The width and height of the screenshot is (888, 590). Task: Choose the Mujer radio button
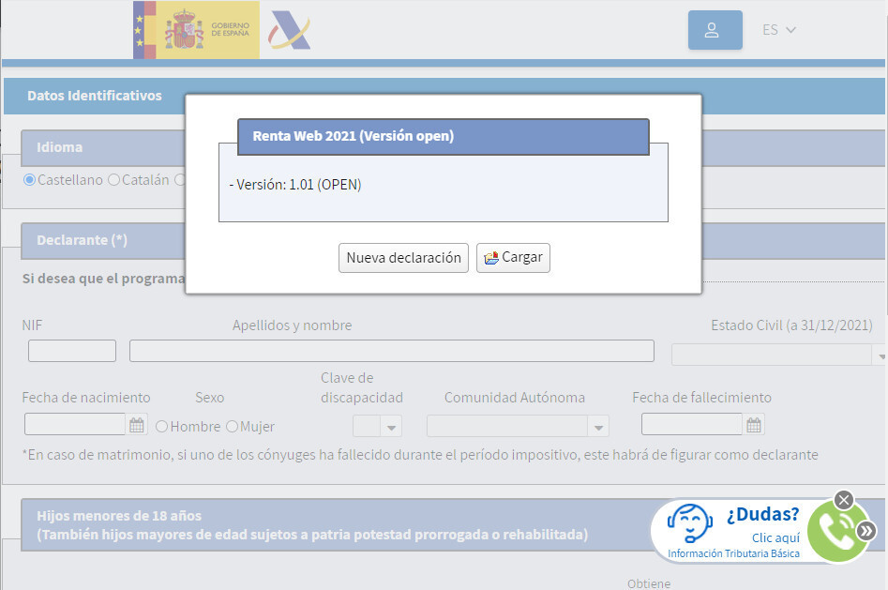[x=232, y=427]
